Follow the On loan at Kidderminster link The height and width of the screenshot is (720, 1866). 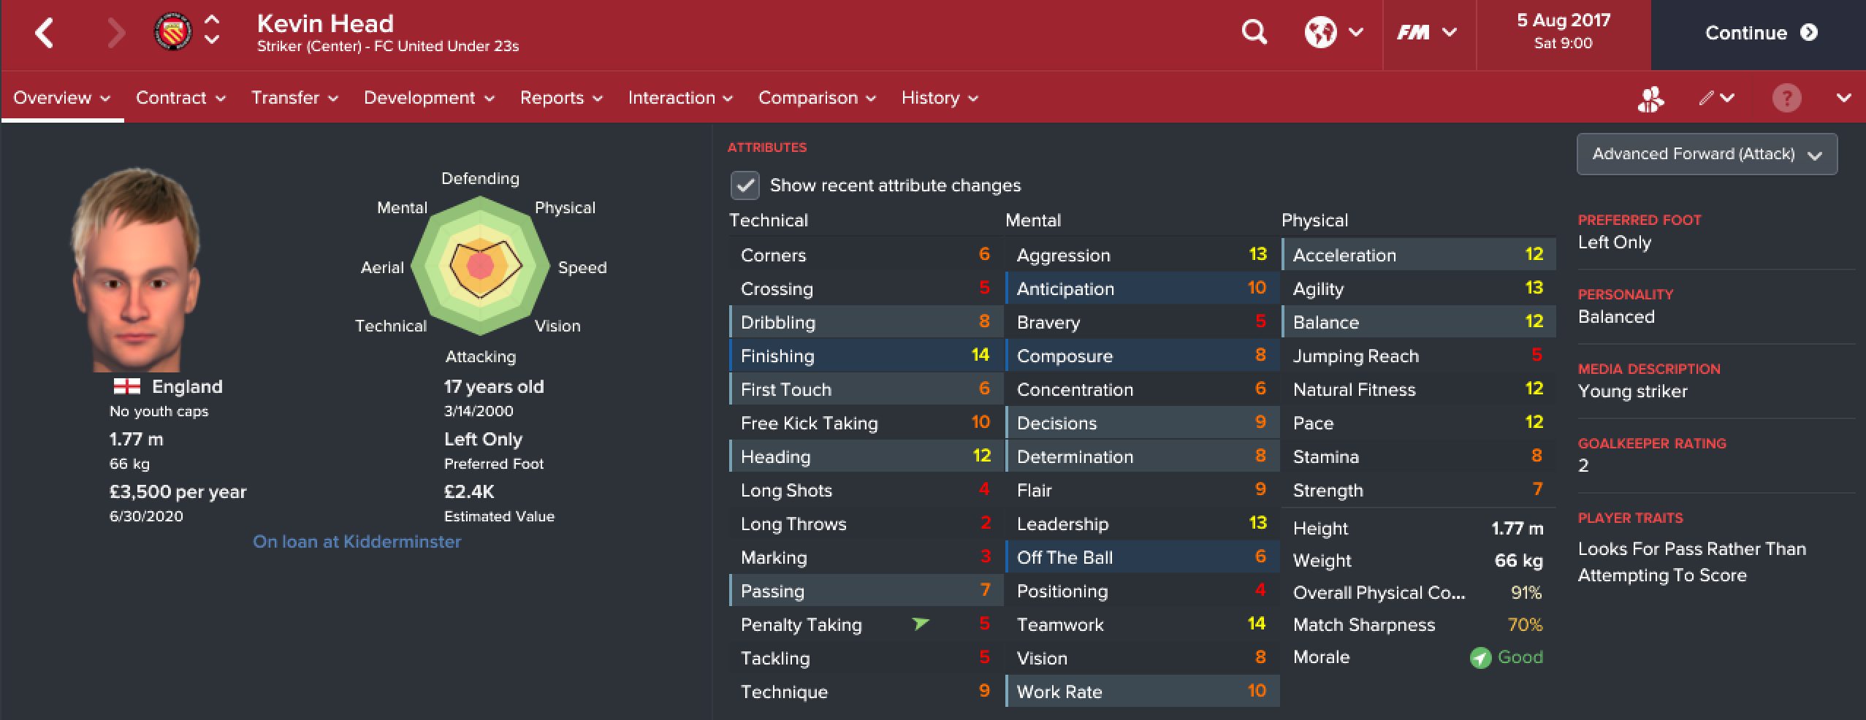click(x=357, y=542)
